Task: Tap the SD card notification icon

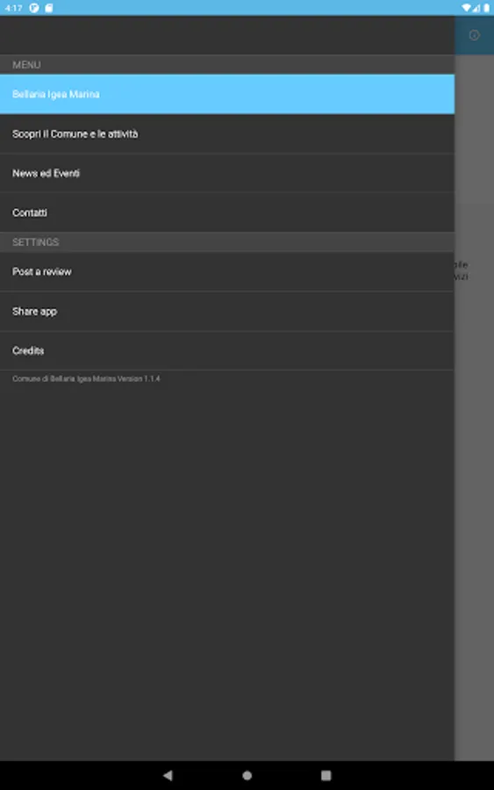Action: 49,8
